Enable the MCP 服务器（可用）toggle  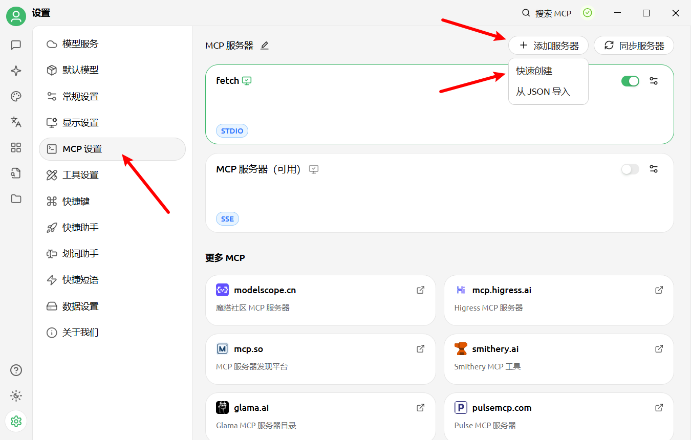pos(630,169)
